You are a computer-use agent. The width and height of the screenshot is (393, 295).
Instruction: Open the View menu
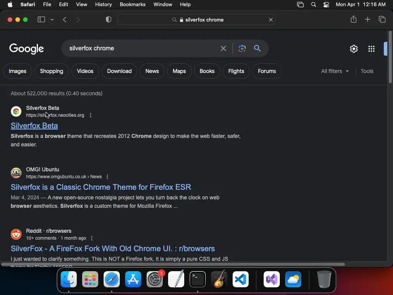(81, 5)
